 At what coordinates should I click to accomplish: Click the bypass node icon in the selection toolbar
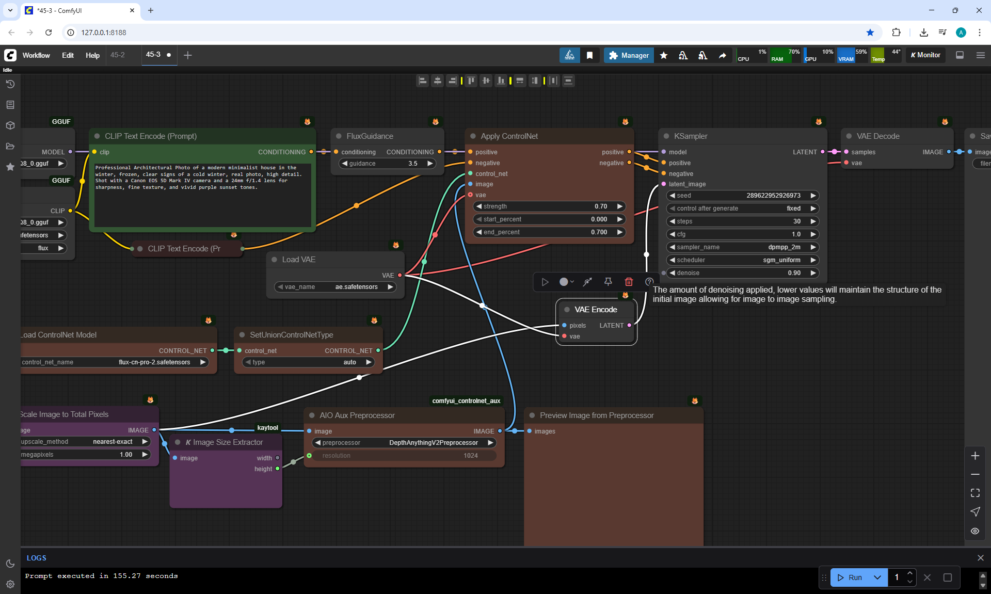[587, 282]
